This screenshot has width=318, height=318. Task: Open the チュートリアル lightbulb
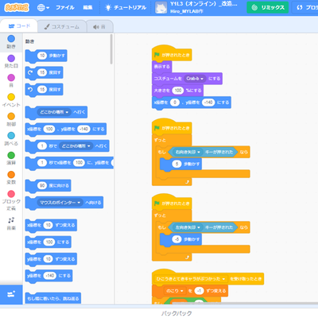point(126,8)
